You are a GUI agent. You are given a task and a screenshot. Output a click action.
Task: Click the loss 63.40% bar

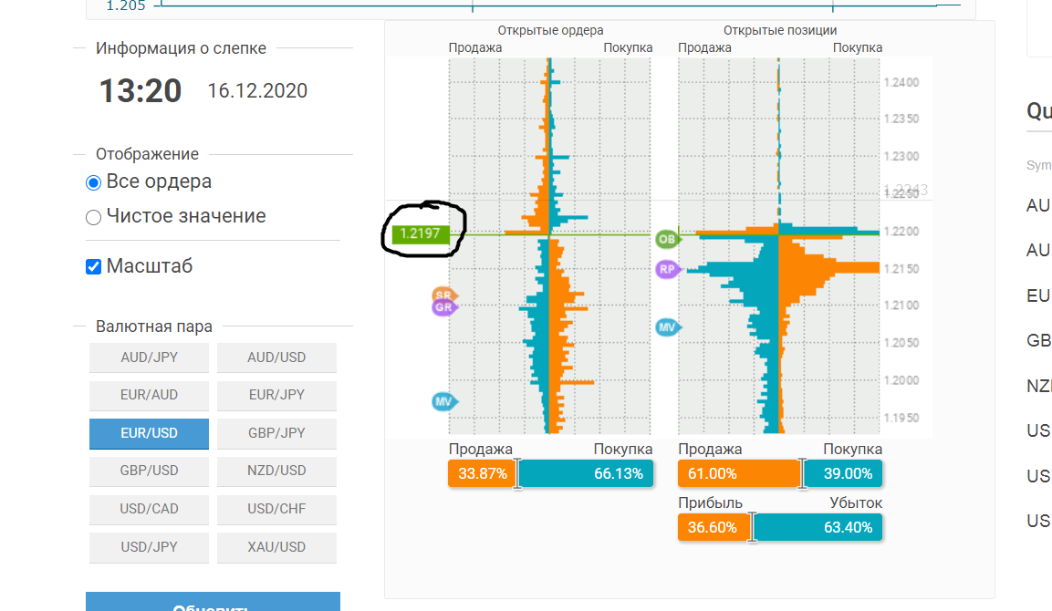coord(818,527)
